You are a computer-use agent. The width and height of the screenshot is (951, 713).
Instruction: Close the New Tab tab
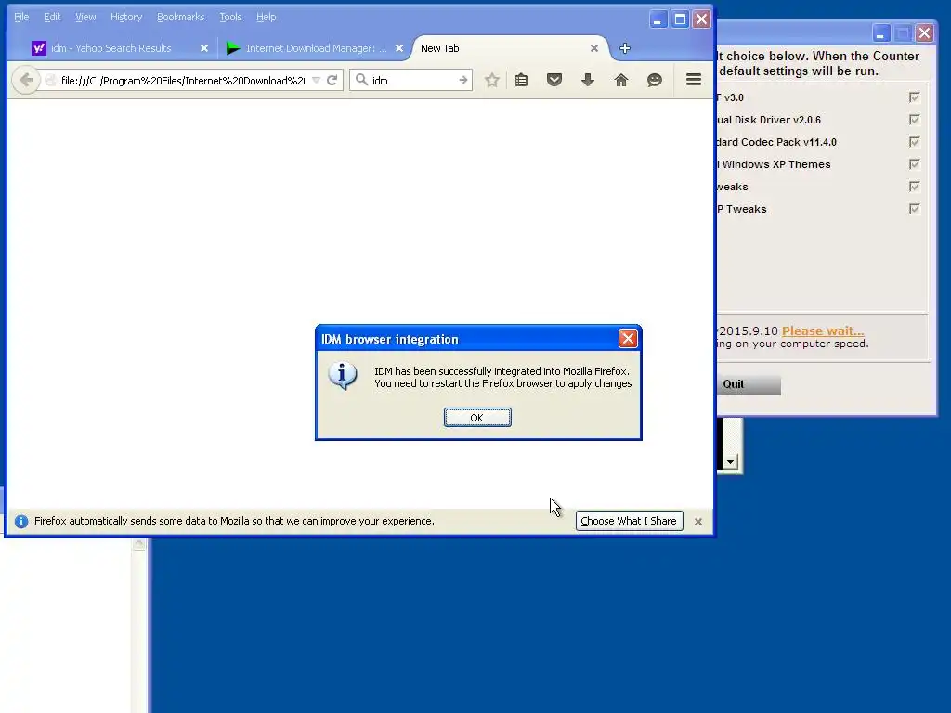594,48
